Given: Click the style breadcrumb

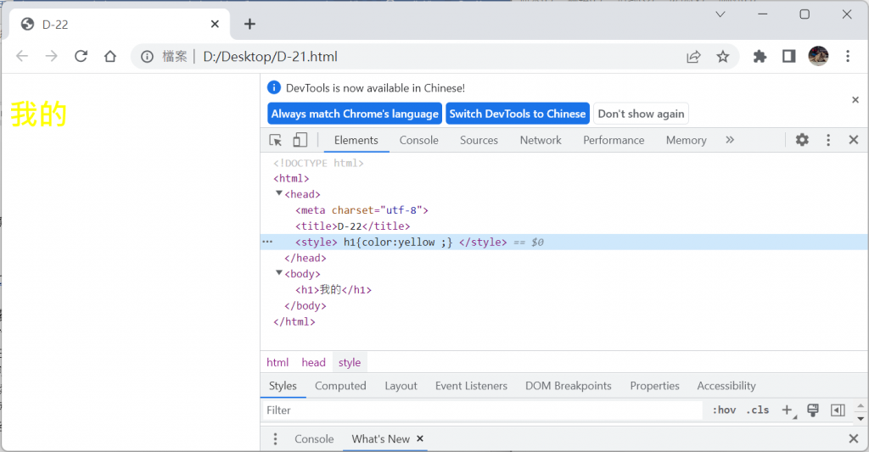Looking at the screenshot, I should click(x=350, y=362).
